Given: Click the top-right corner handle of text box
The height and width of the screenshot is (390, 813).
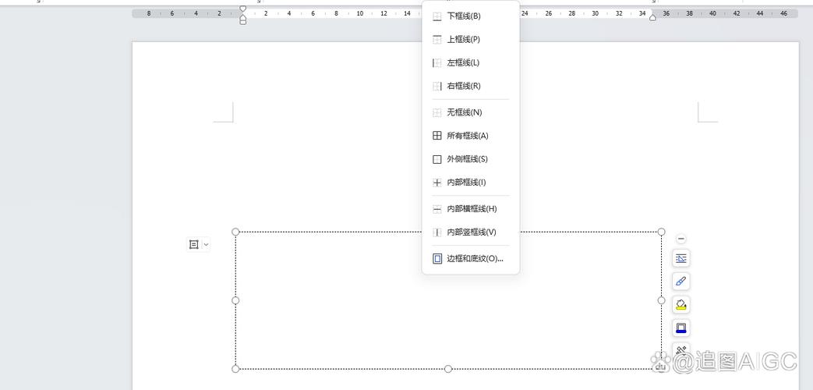Looking at the screenshot, I should pos(662,232).
